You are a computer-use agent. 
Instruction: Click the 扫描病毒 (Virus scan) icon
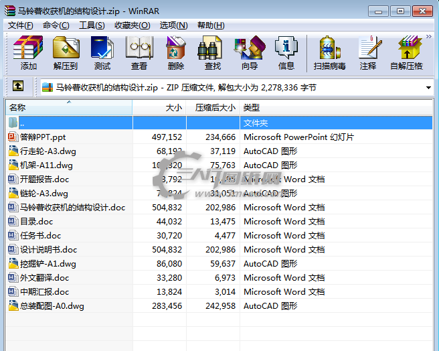329,53
